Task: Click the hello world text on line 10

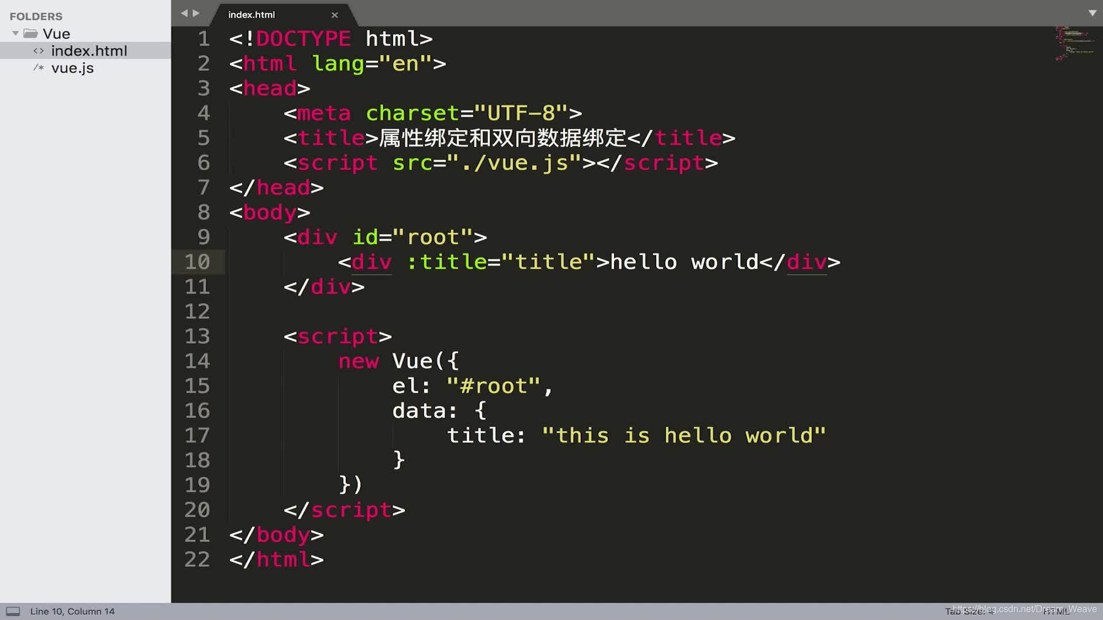Action: (x=684, y=262)
